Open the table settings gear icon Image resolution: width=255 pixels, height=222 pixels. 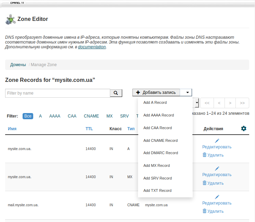point(243,128)
